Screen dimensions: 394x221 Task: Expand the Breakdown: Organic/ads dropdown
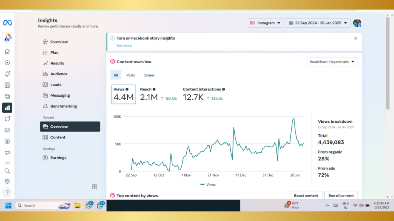pyautogui.click(x=332, y=62)
